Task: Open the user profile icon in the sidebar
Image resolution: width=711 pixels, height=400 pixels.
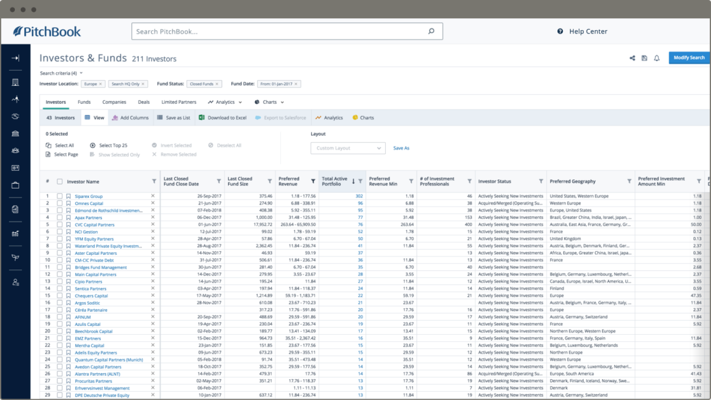Action: [15, 282]
